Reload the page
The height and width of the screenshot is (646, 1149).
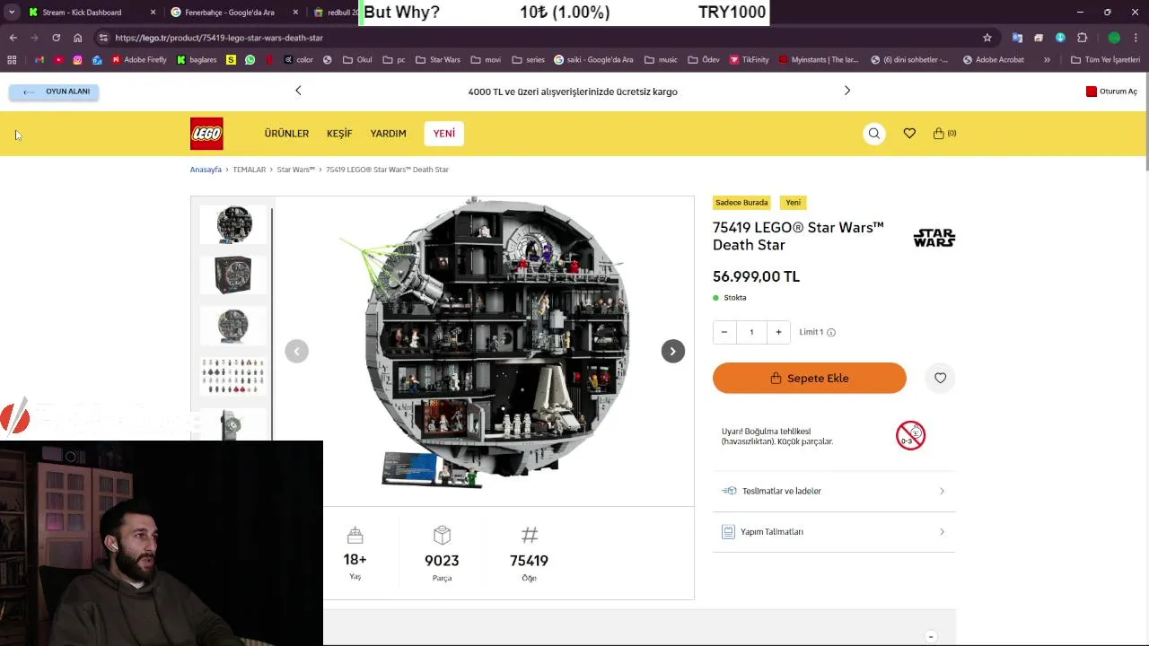(x=56, y=38)
